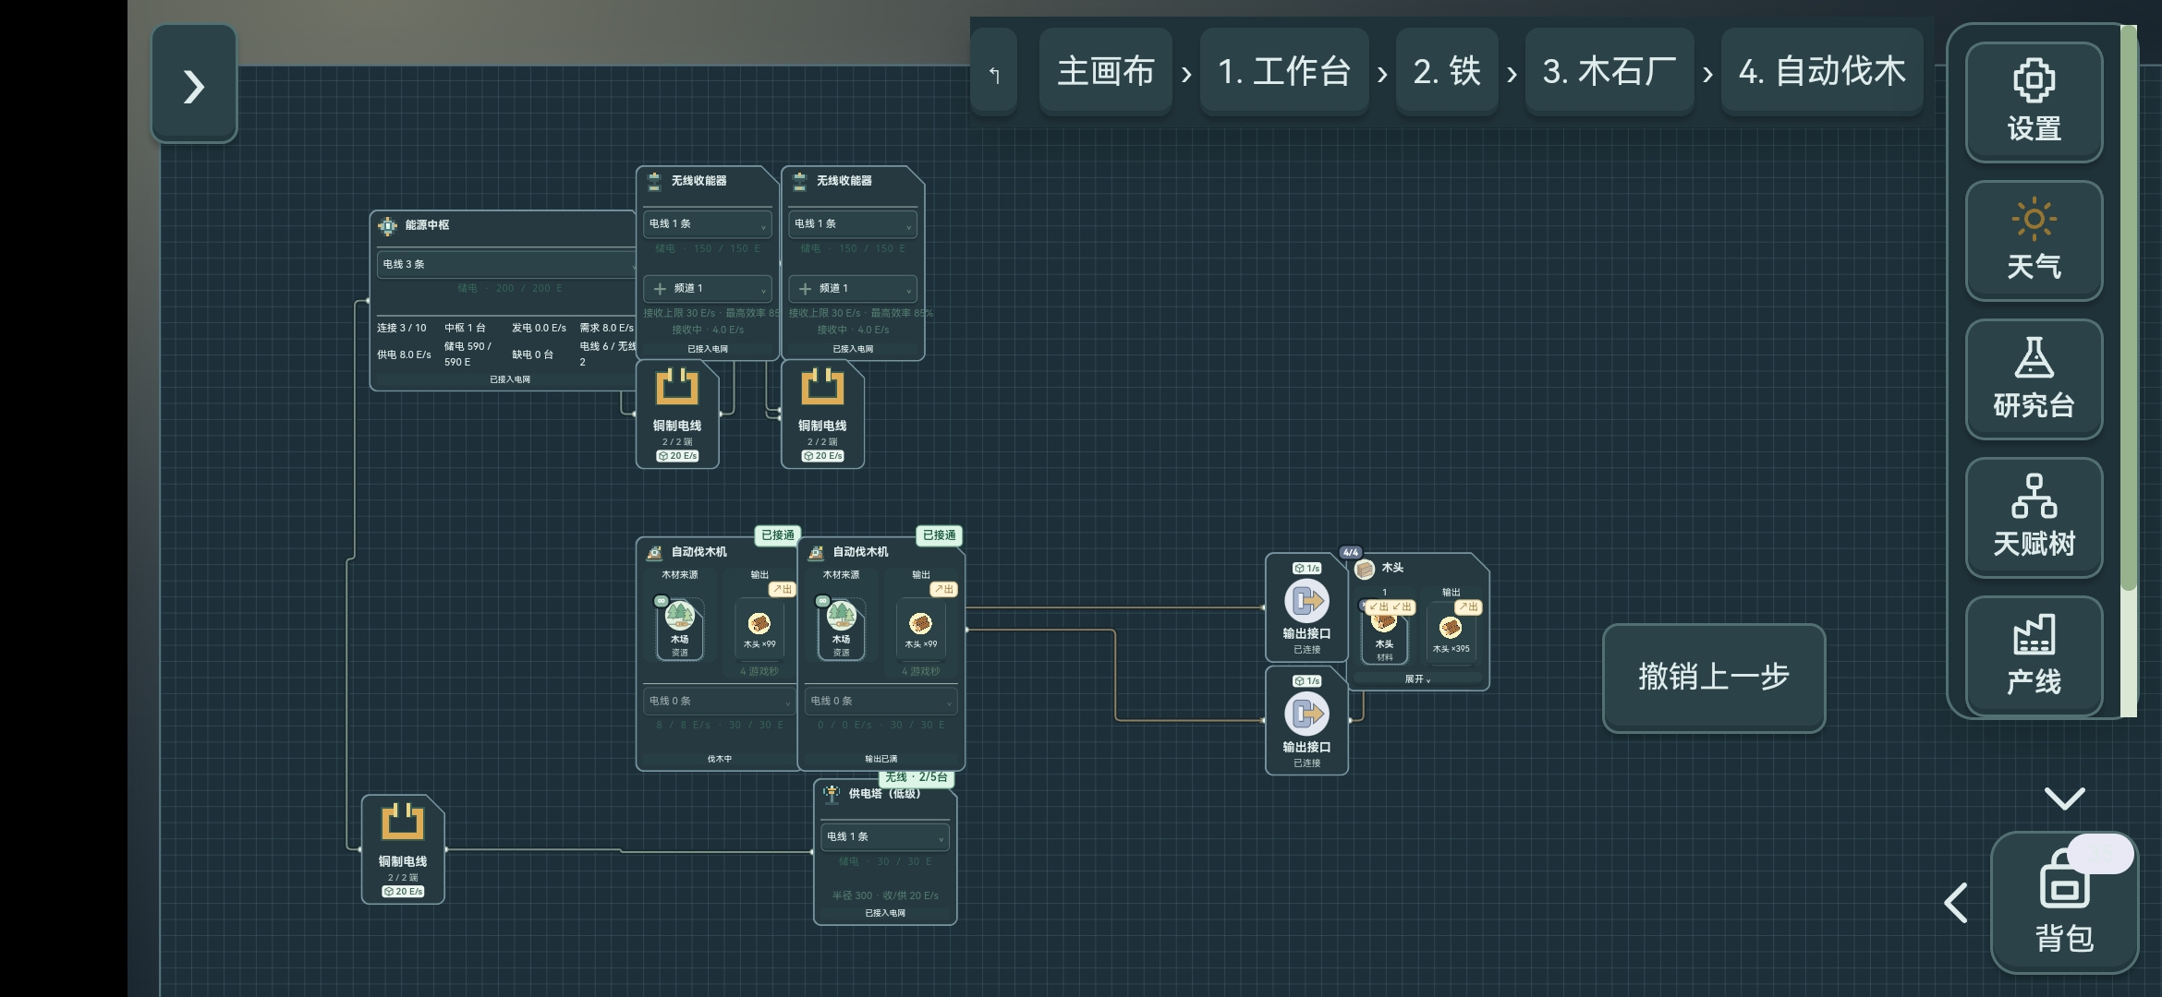This screenshot has width=2162, height=997.
Task: Toggle the ↗出 tag on the 伐木中 logger
Action: tap(782, 590)
